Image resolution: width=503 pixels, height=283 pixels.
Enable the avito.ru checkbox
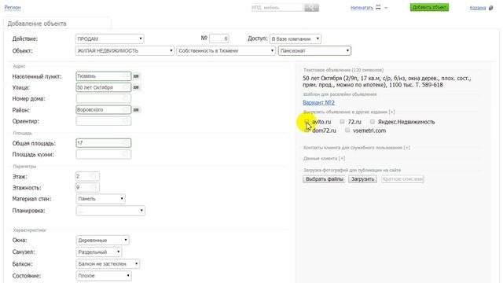point(307,122)
